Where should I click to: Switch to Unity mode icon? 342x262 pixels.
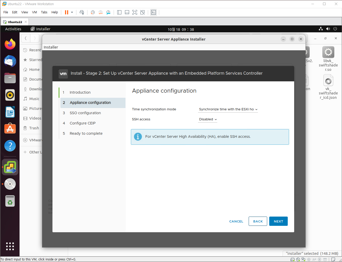click(x=142, y=12)
